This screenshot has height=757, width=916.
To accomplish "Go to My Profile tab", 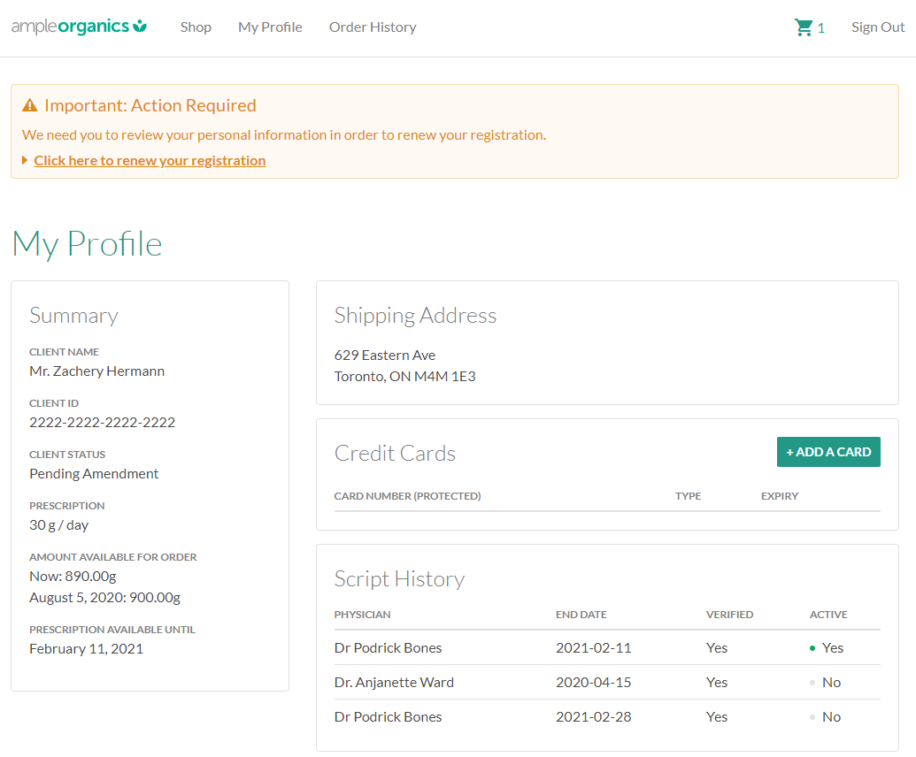I will (270, 27).
